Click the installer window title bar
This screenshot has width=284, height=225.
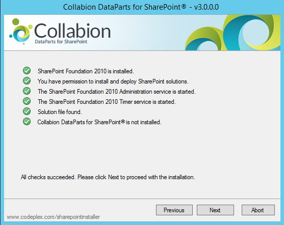(x=141, y=7)
